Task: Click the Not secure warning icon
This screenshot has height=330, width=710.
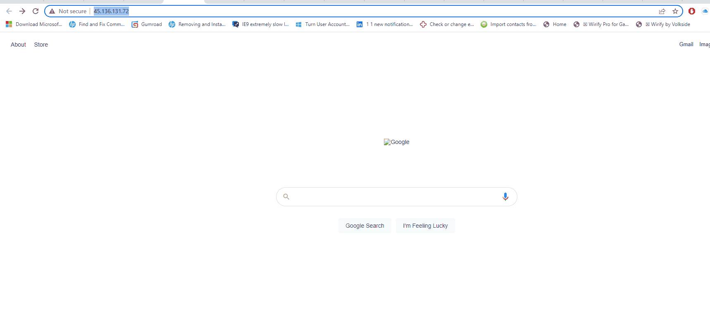Action: (52, 11)
